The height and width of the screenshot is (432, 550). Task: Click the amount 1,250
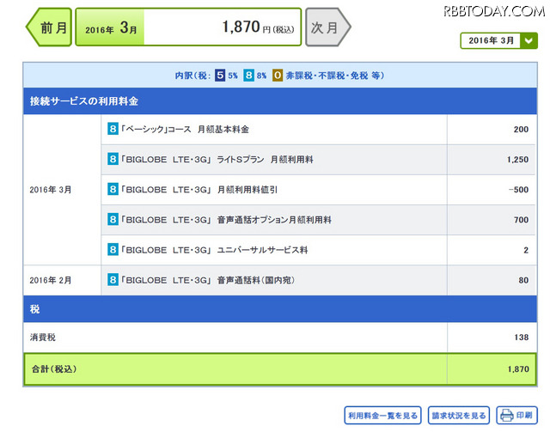coord(517,160)
